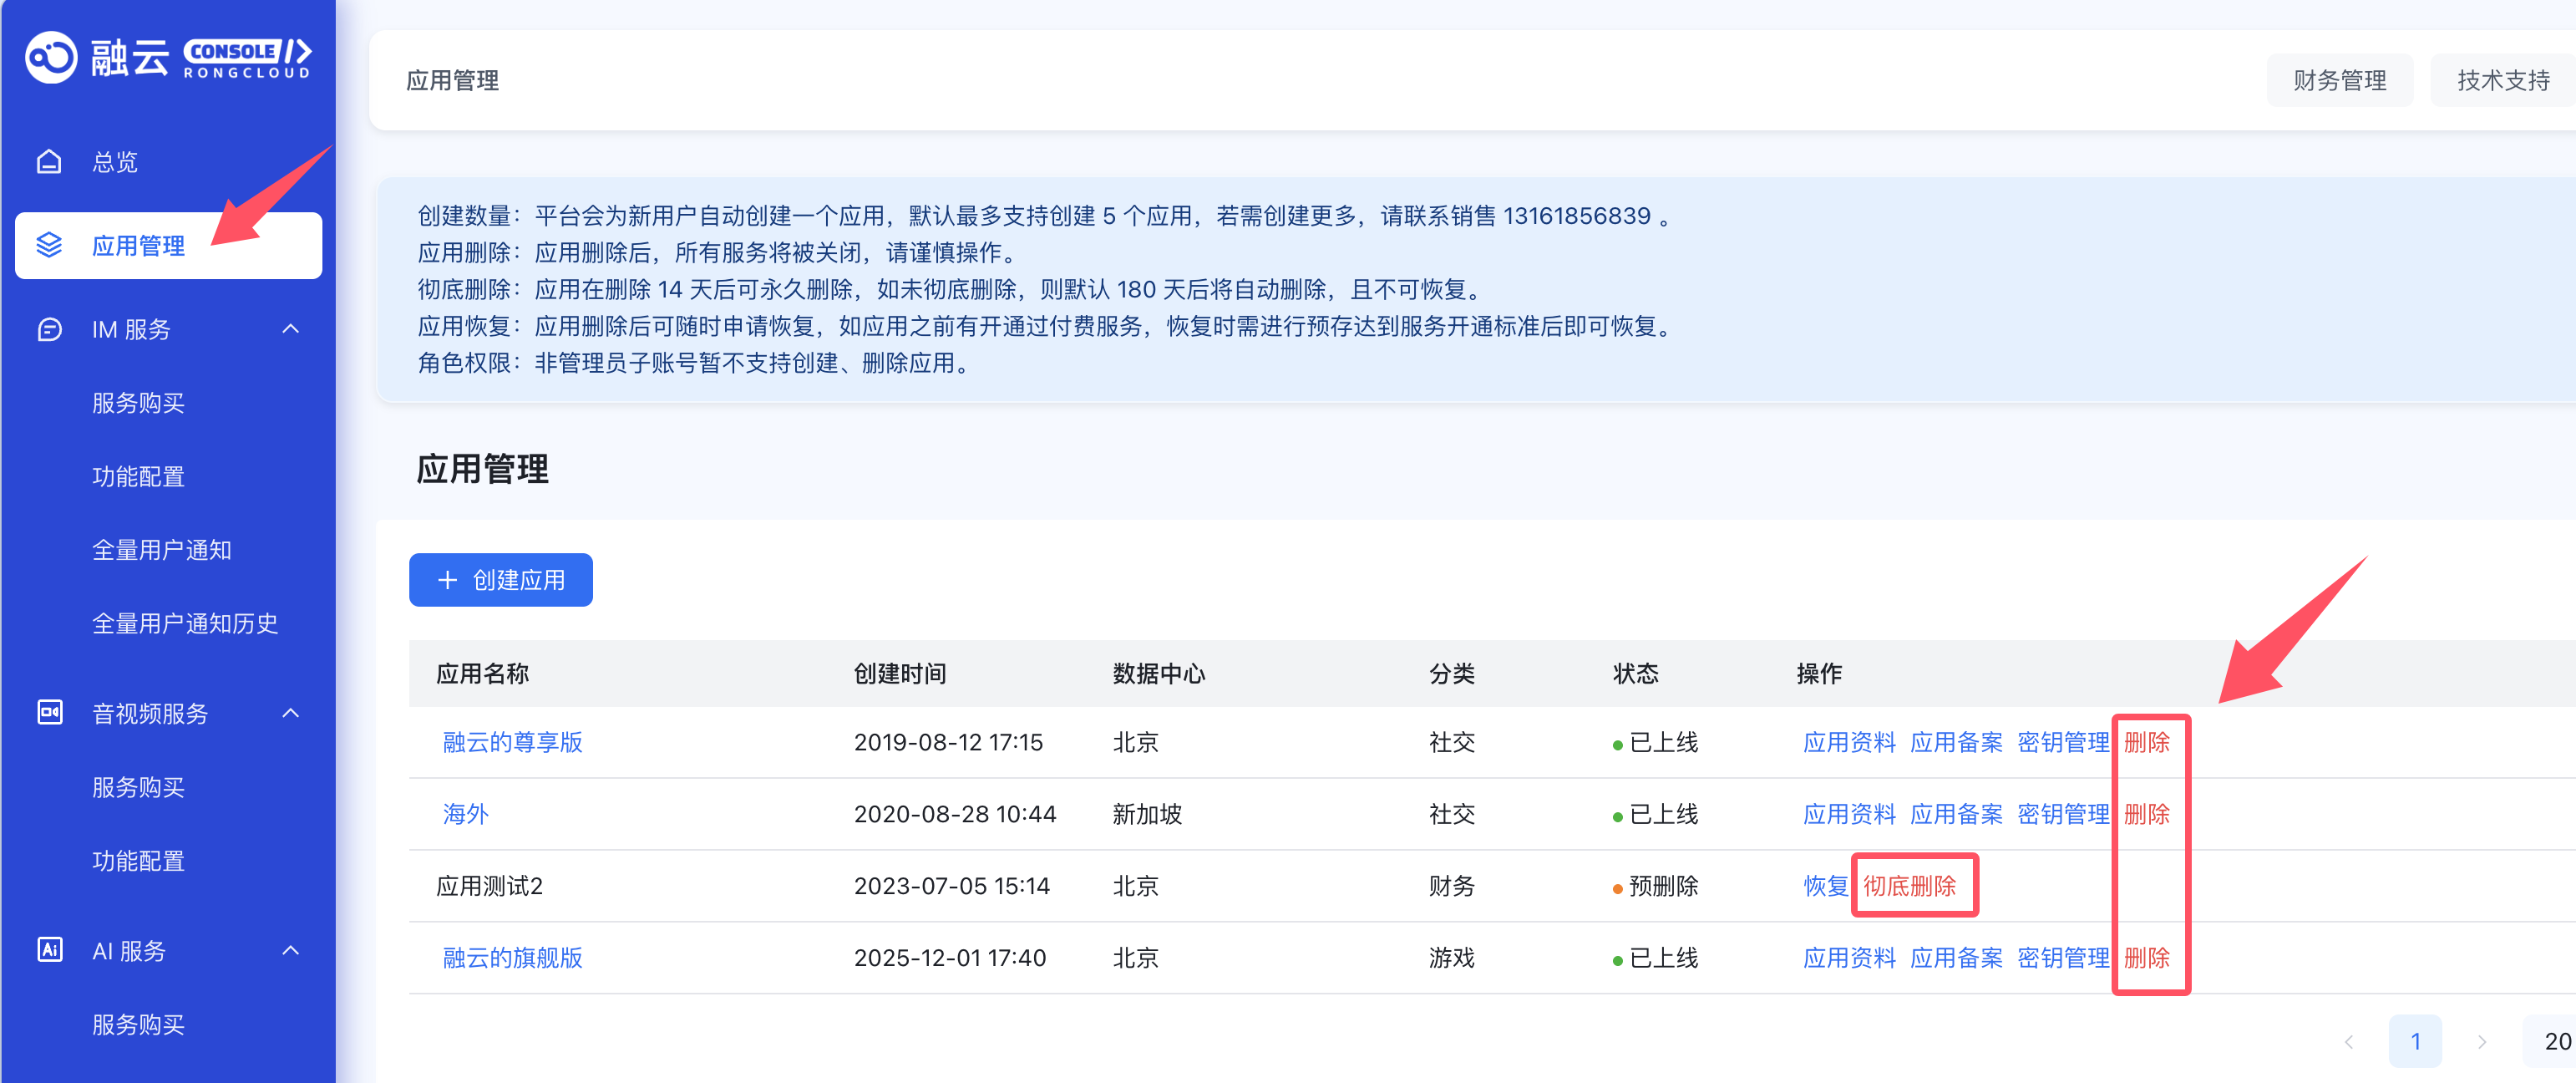
Task: Open the 融云的尊享版 app link
Action: point(512,743)
